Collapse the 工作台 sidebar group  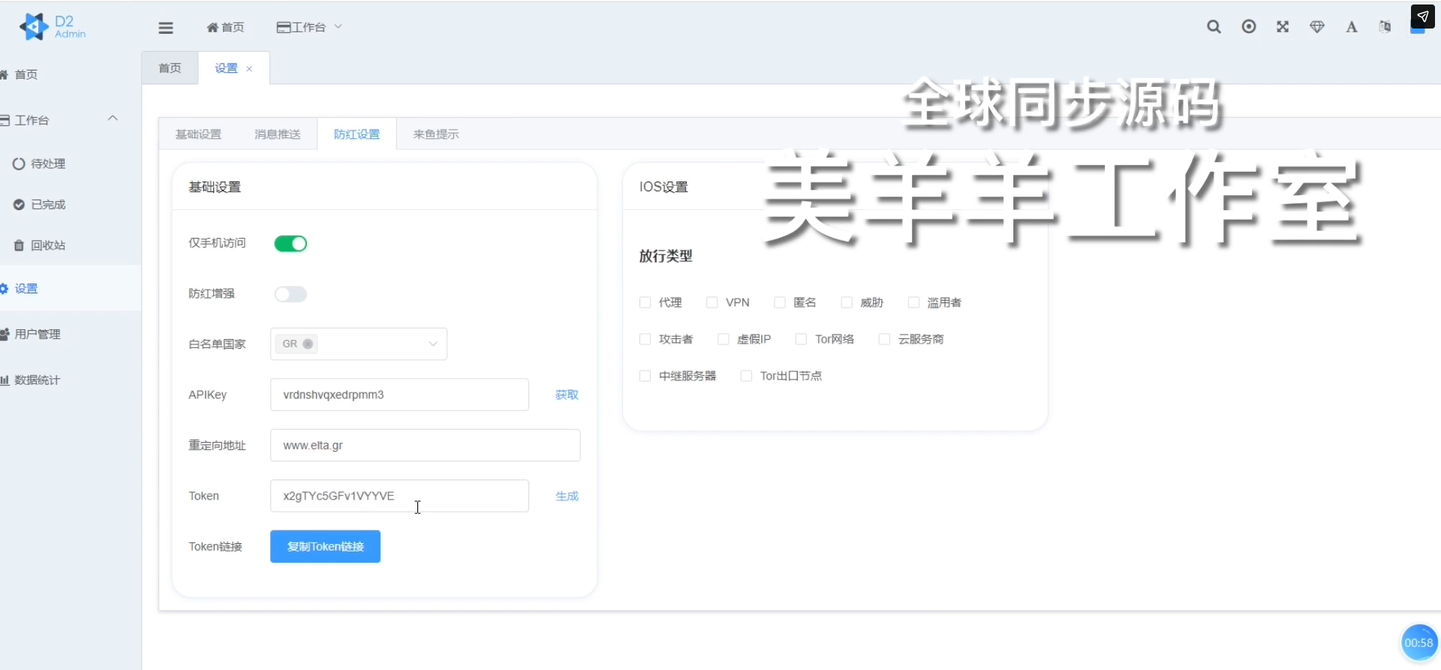tap(113, 119)
